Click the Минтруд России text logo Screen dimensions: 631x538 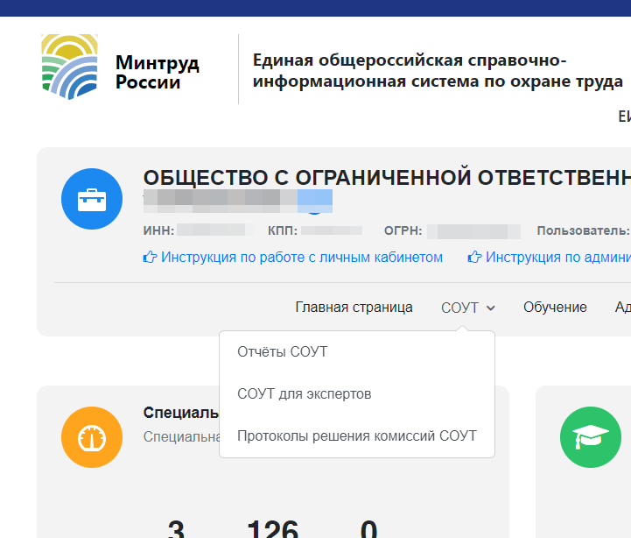[158, 72]
